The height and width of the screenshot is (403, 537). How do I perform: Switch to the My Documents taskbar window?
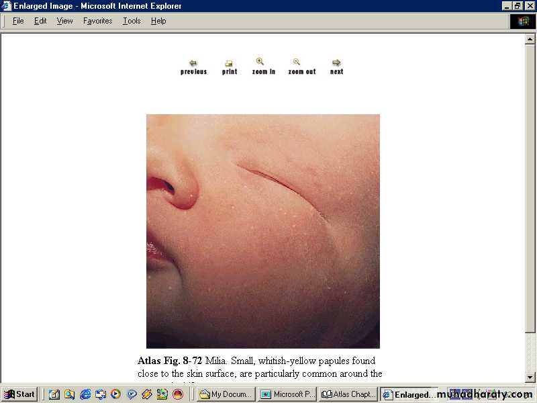tap(226, 394)
